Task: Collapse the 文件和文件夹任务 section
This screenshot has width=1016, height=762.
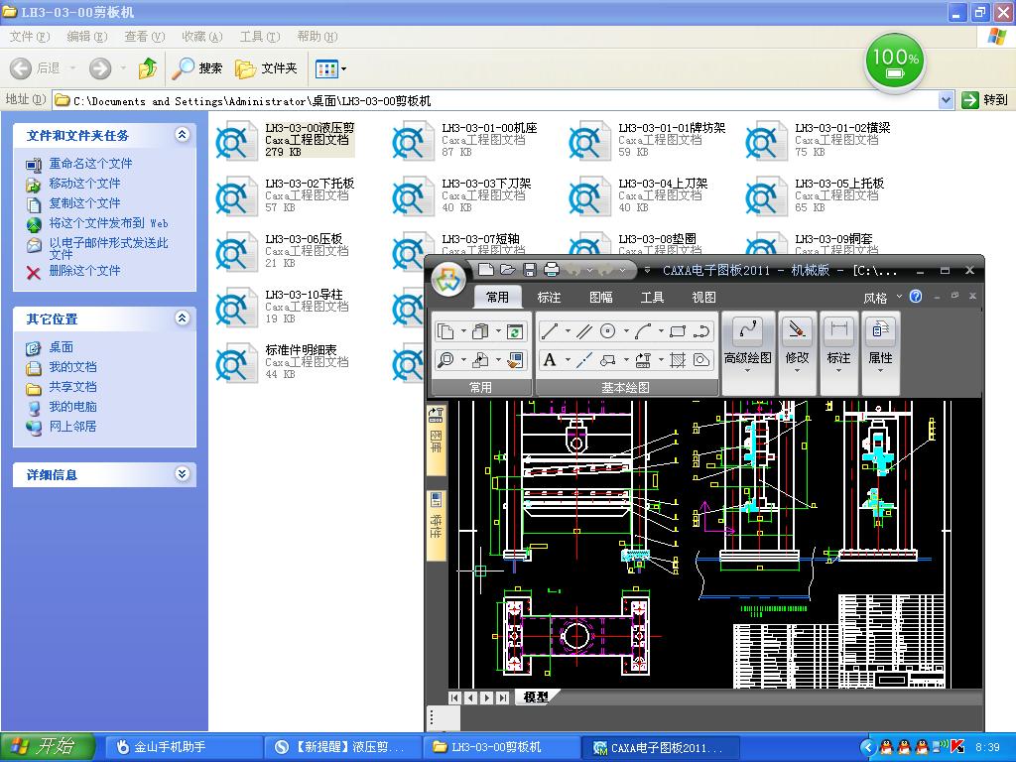Action: click(x=183, y=135)
